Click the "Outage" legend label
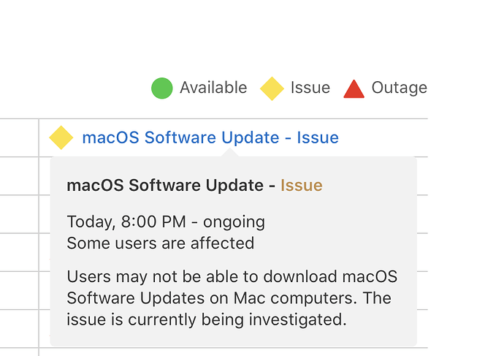 (400, 88)
